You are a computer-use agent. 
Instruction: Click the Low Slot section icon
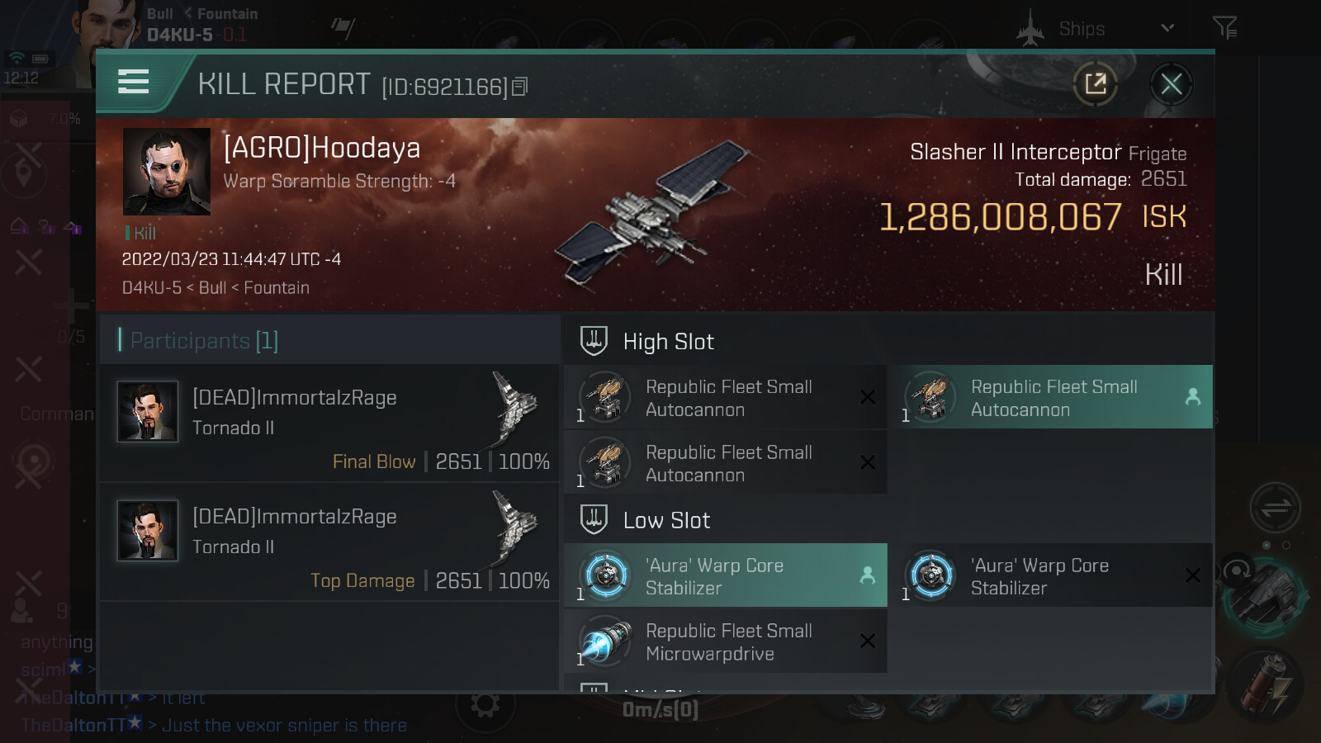point(594,520)
